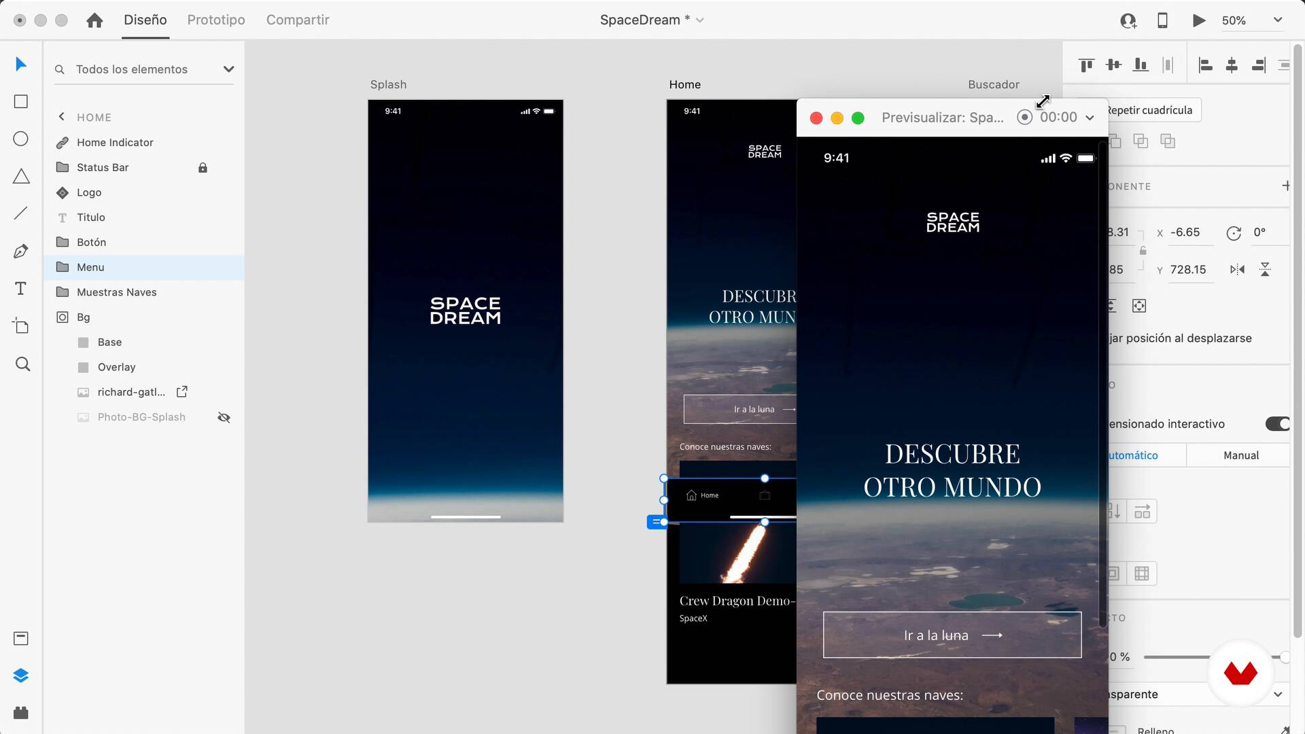This screenshot has height=734, width=1305.
Task: Edit the Y position field
Action: tap(1191, 270)
